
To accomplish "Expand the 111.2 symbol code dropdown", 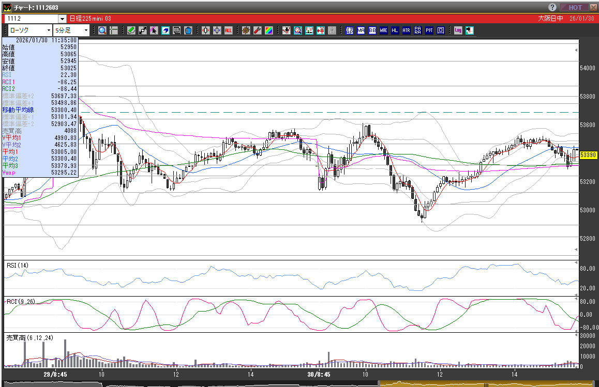I will point(63,19).
